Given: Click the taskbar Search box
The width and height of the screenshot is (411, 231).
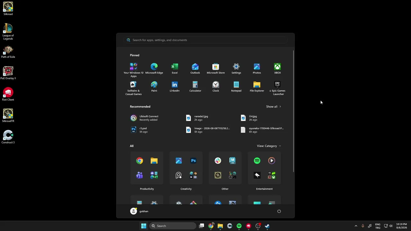Looking at the screenshot, I should point(173,226).
